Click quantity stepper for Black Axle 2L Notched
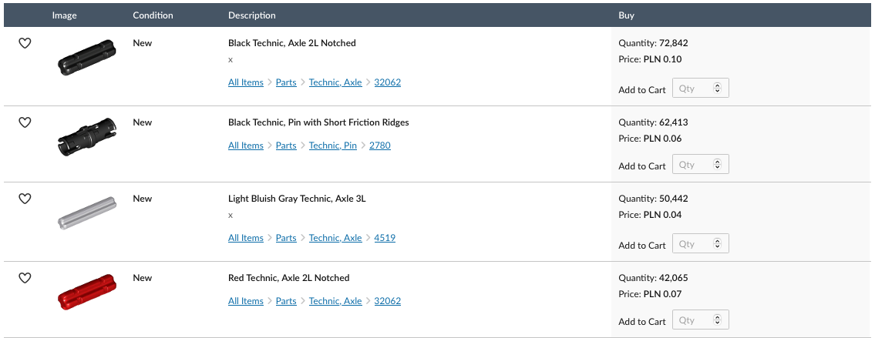The height and width of the screenshot is (338, 875). point(717,89)
